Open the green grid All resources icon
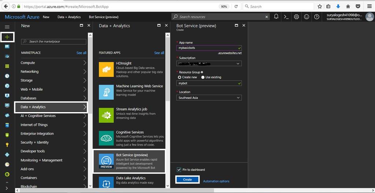The width and height of the screenshot is (375, 193). [7, 66]
